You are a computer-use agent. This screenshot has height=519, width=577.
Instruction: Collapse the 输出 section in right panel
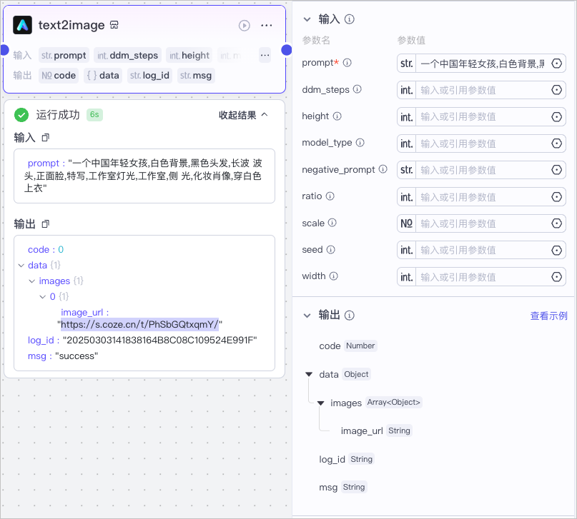pyautogui.click(x=307, y=316)
